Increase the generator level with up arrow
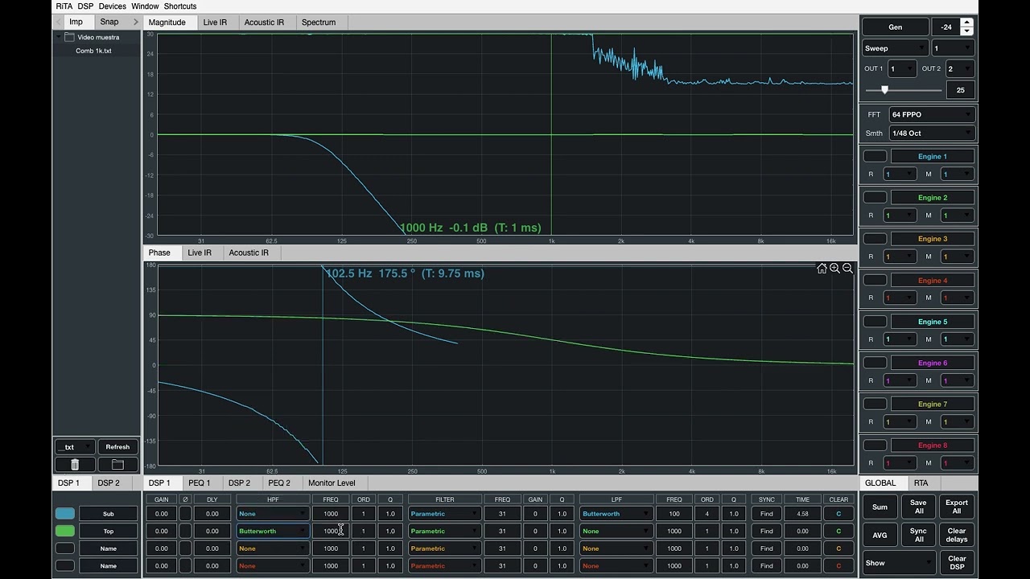The height and width of the screenshot is (579, 1030). tap(966, 23)
